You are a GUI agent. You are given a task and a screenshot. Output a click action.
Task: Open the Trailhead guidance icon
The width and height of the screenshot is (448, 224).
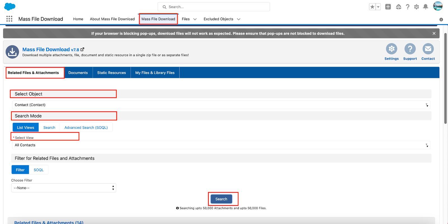[x=398, y=7]
